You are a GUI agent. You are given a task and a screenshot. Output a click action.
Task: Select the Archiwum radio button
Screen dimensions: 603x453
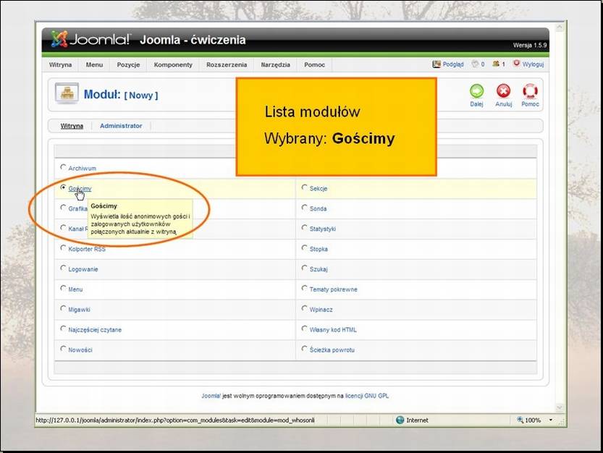pyautogui.click(x=63, y=167)
